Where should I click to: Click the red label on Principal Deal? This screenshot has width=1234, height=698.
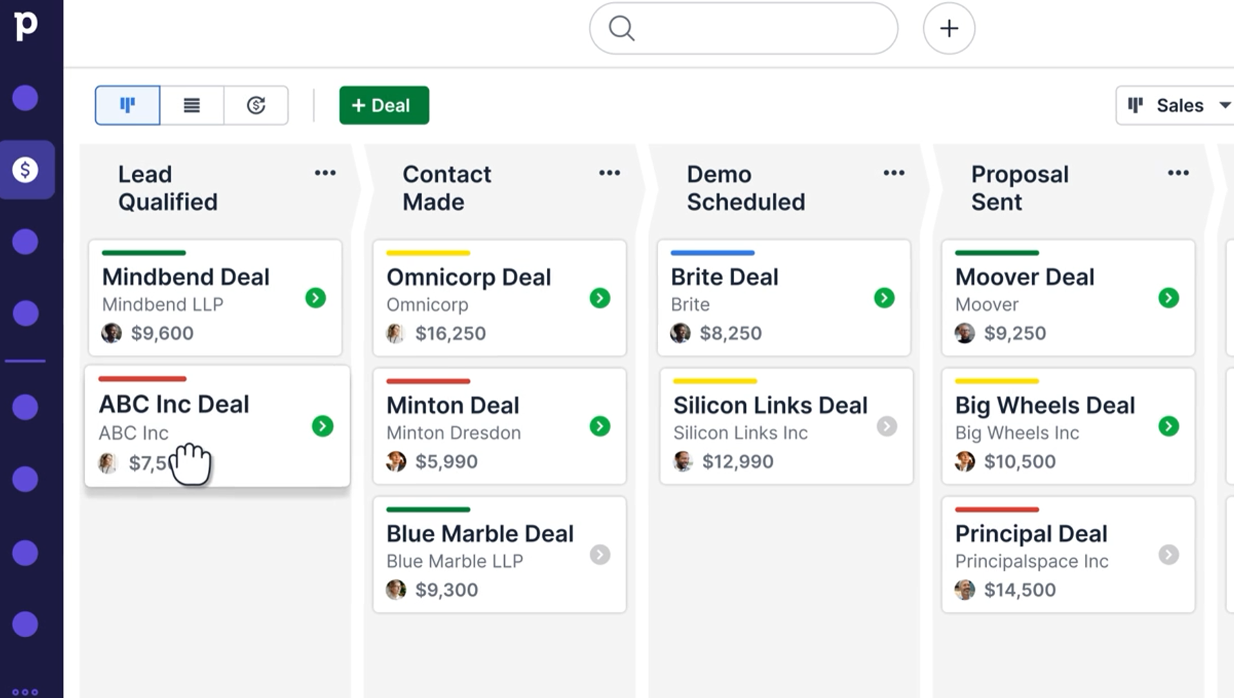pyautogui.click(x=996, y=510)
